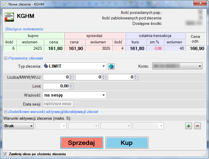
Task: Click the kupno column group header
Action: point(34,36)
